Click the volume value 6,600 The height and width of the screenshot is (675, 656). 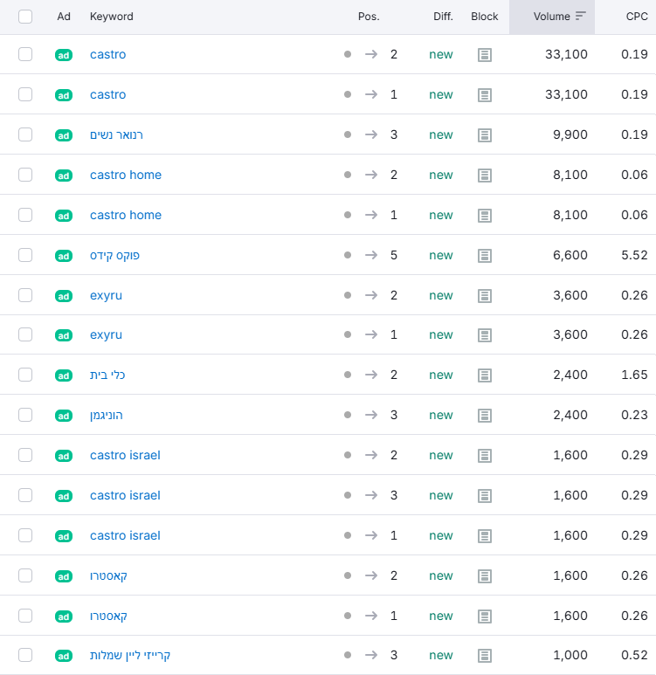point(570,255)
